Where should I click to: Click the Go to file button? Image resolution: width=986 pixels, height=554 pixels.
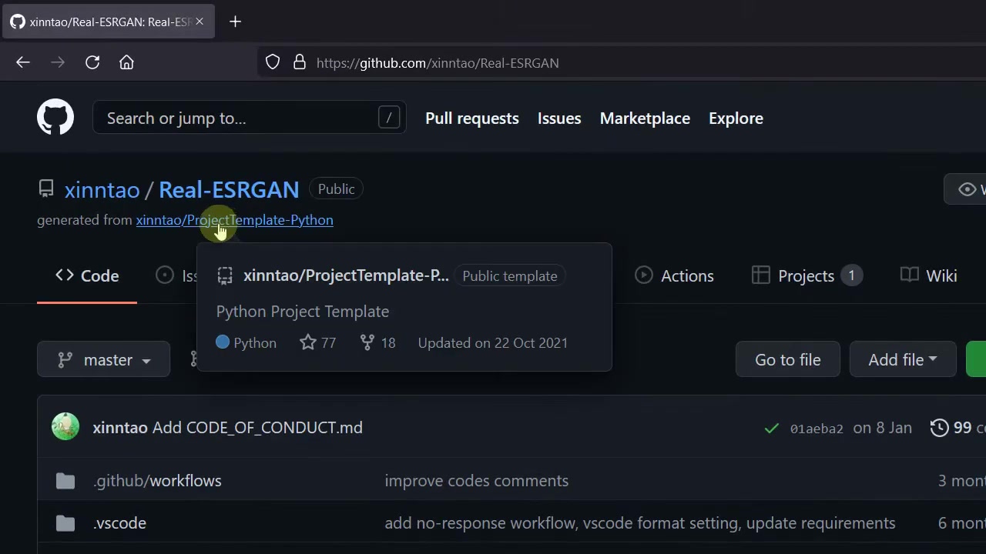point(787,359)
